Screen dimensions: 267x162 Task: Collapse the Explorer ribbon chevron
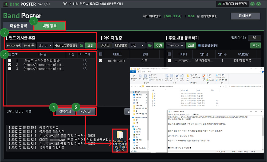coord(260,72)
